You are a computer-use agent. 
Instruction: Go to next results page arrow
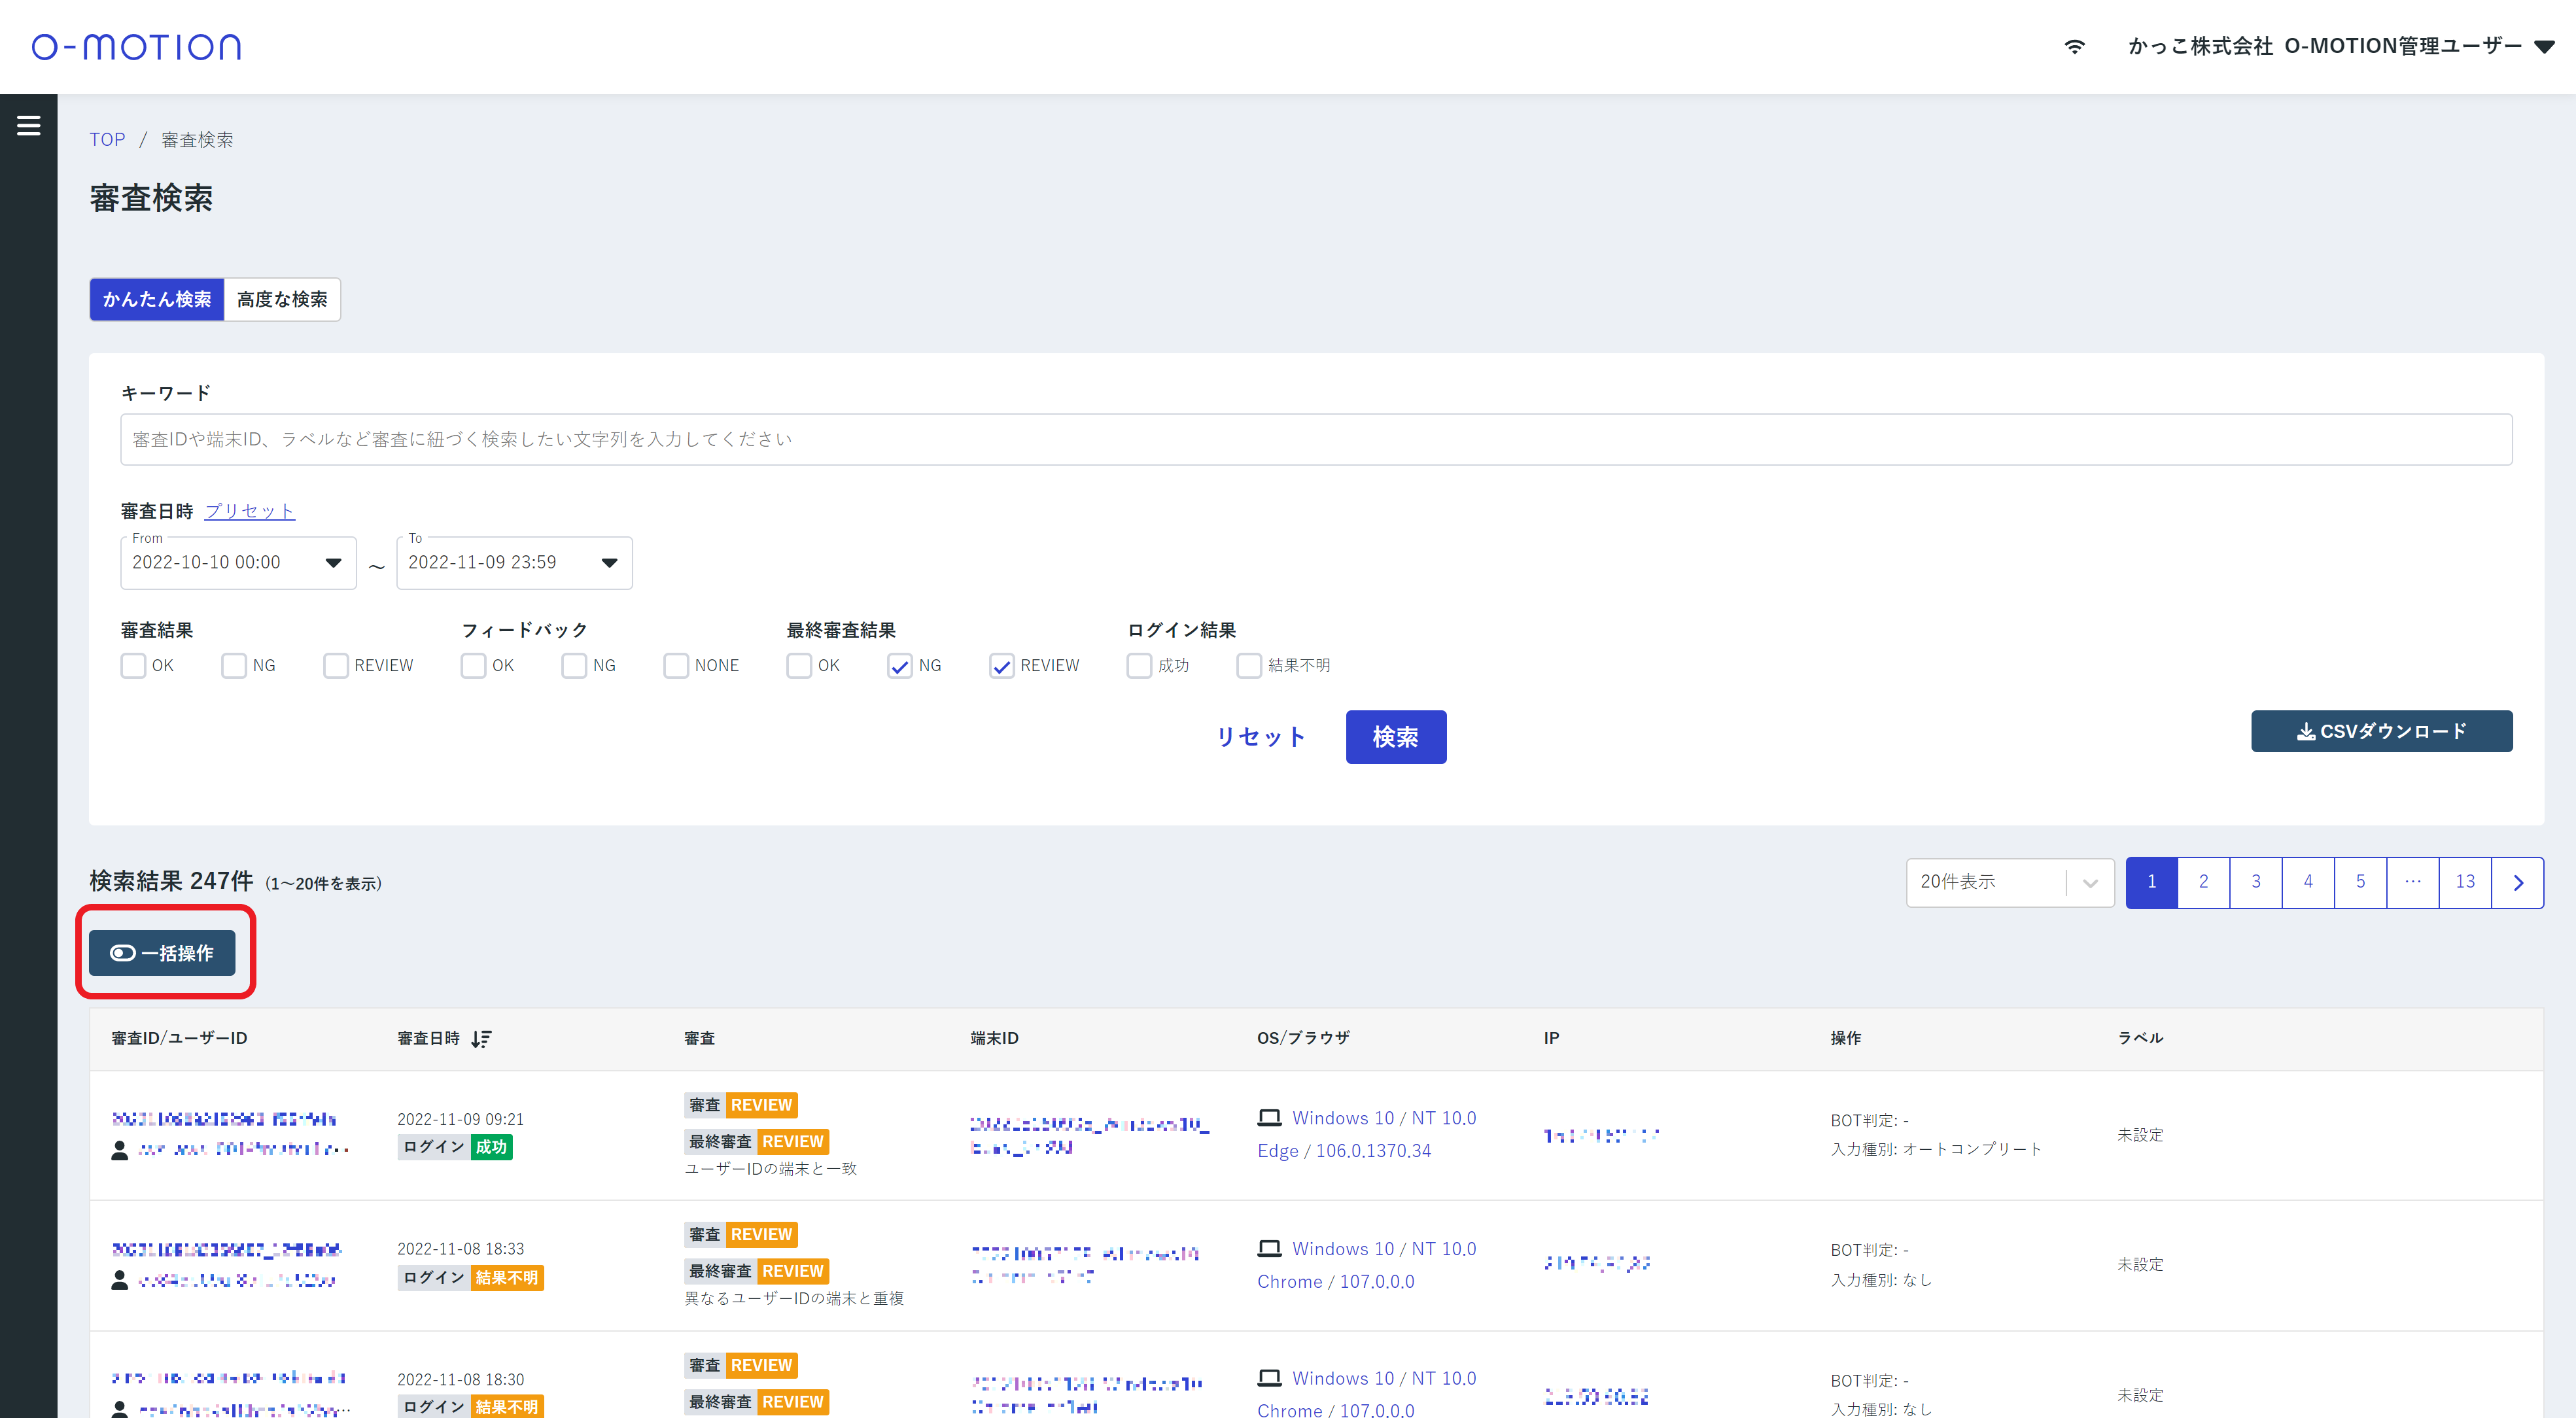tap(2517, 882)
